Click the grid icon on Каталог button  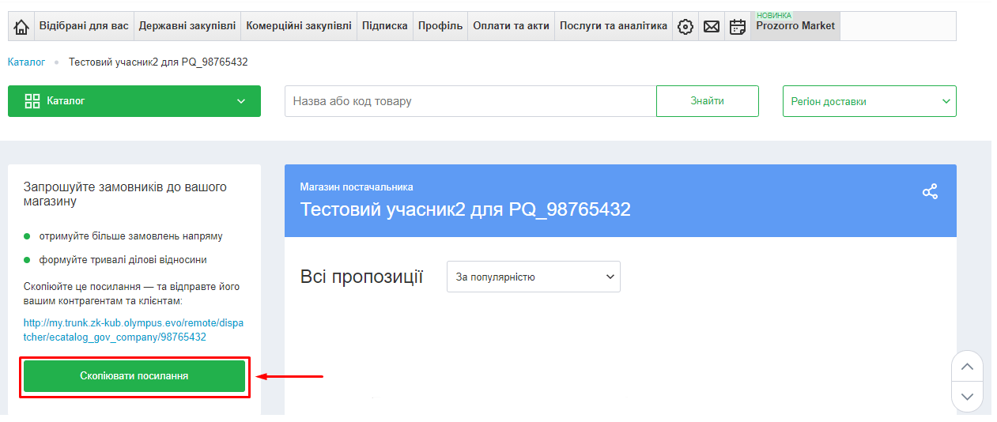coord(32,101)
